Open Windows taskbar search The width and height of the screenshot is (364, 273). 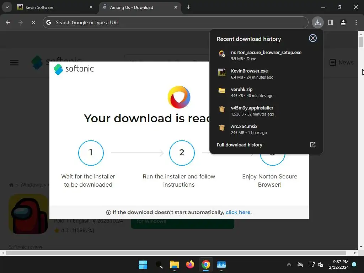point(159,264)
